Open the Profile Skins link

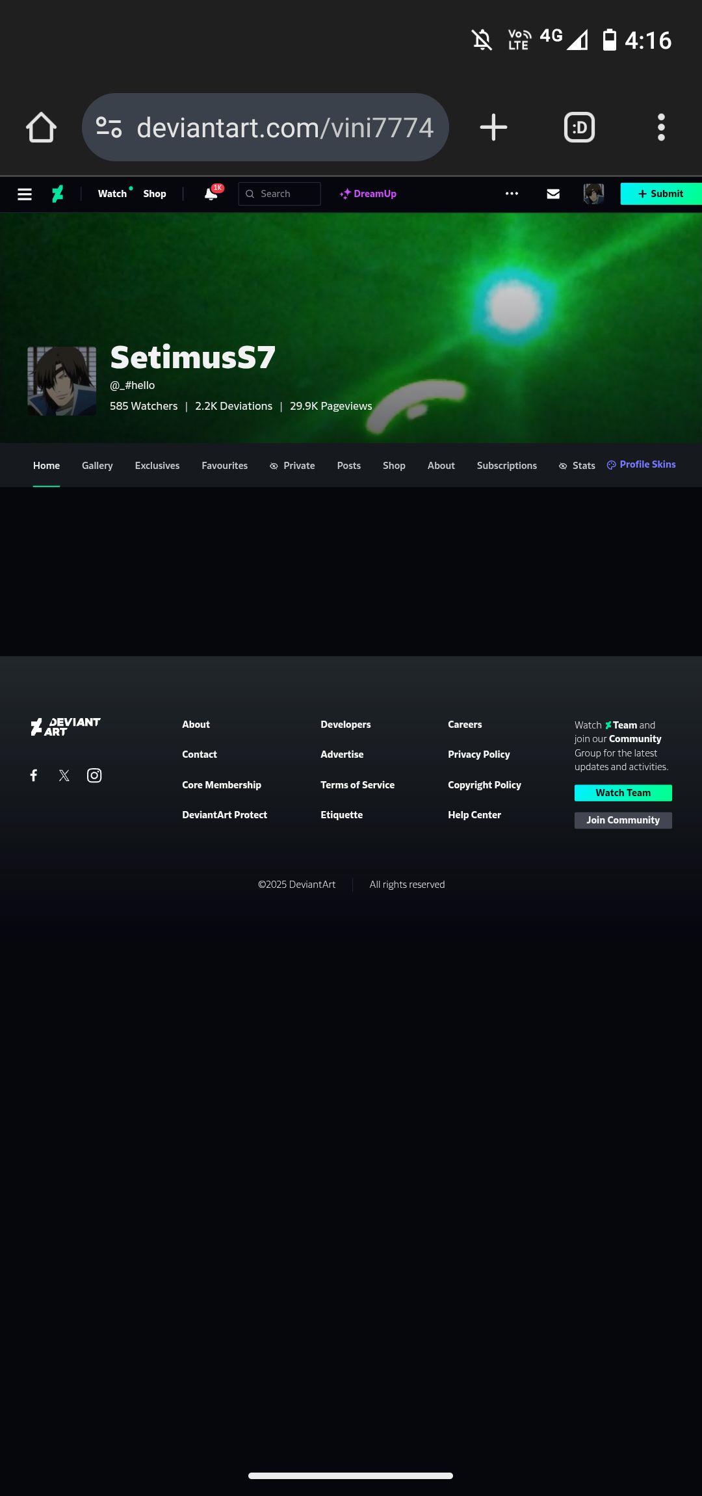642,464
